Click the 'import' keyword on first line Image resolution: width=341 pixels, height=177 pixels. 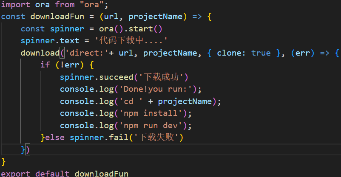(x=15, y=5)
